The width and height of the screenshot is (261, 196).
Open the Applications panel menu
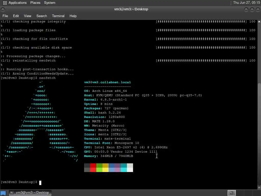click(x=18, y=3)
